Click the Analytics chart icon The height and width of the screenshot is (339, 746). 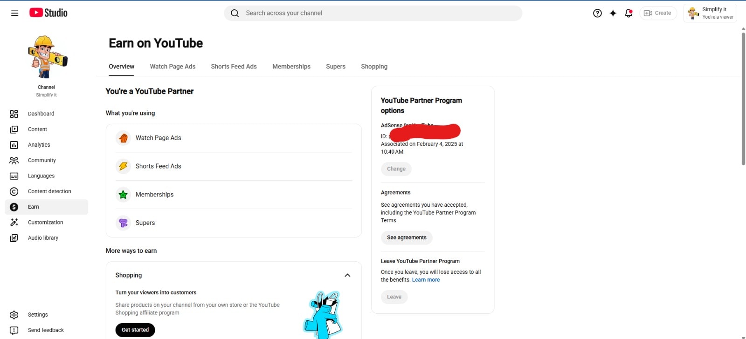pos(14,145)
